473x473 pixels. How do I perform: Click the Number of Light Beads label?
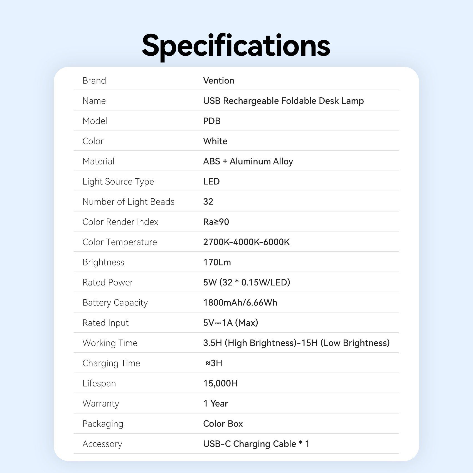pos(128,202)
